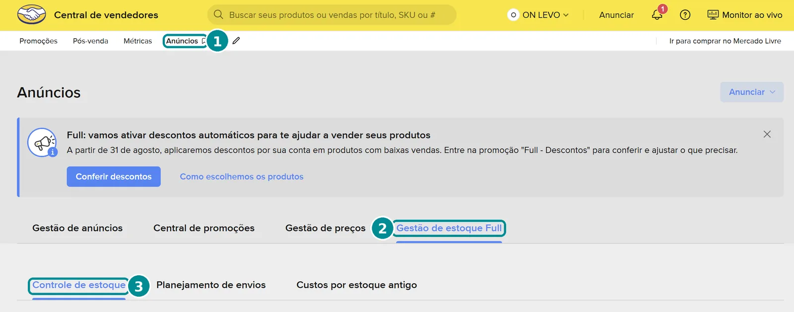Open the help question mark icon
Viewport: 794px width, 312px height.
(685, 15)
